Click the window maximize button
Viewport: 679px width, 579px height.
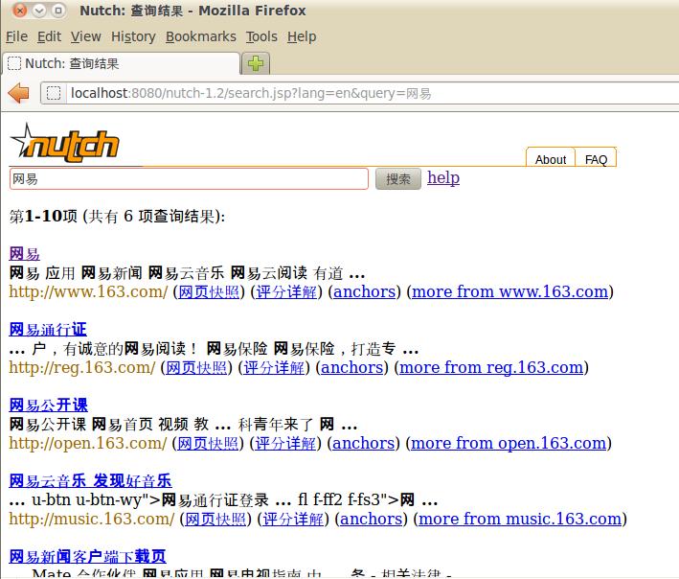pyautogui.click(x=58, y=10)
